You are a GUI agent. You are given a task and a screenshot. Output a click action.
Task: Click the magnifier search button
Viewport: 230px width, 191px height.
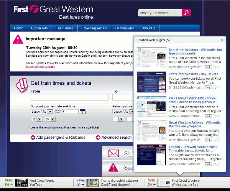click(x=186, y=13)
